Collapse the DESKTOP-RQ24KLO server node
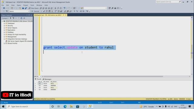Viewport: 194px width, 109px height. 2,21
